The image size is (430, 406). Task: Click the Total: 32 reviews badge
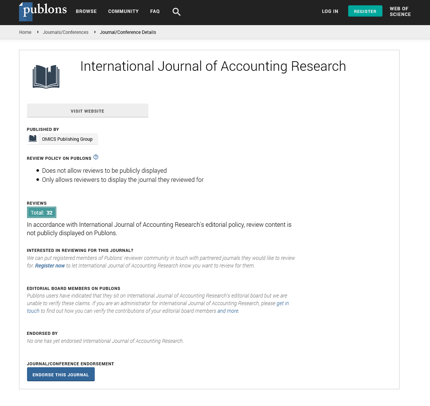pyautogui.click(x=41, y=212)
